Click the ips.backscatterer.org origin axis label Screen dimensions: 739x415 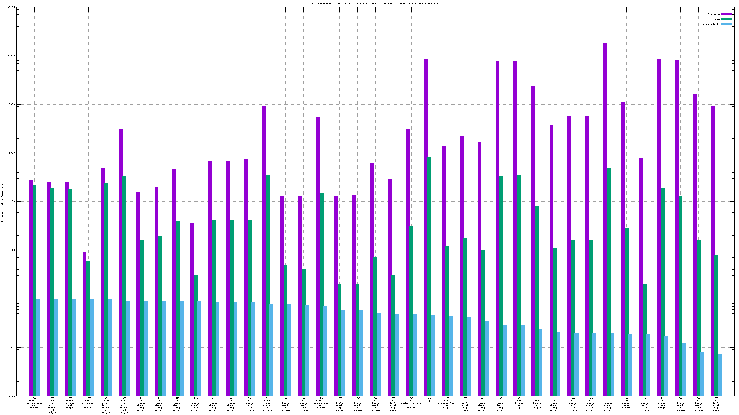coord(411,403)
